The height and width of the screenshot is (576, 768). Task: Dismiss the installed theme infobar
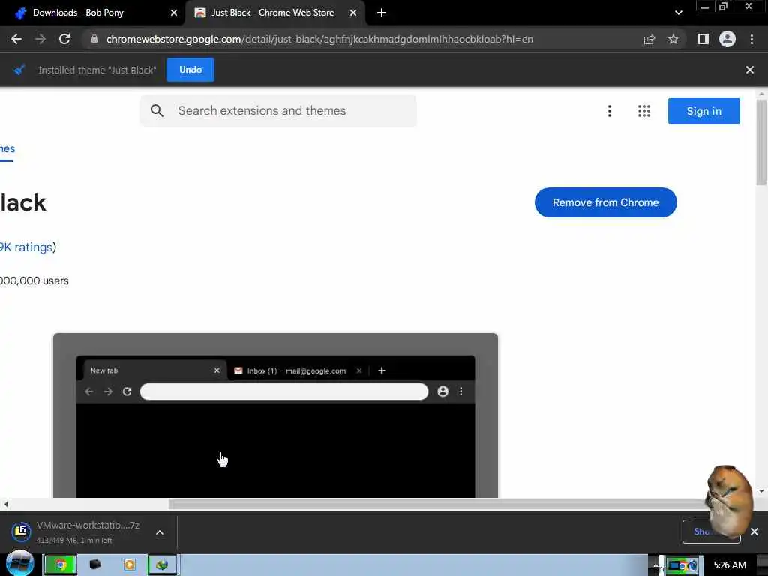pos(750,70)
